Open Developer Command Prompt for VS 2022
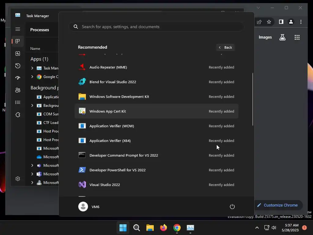The image size is (313, 235). (156, 155)
